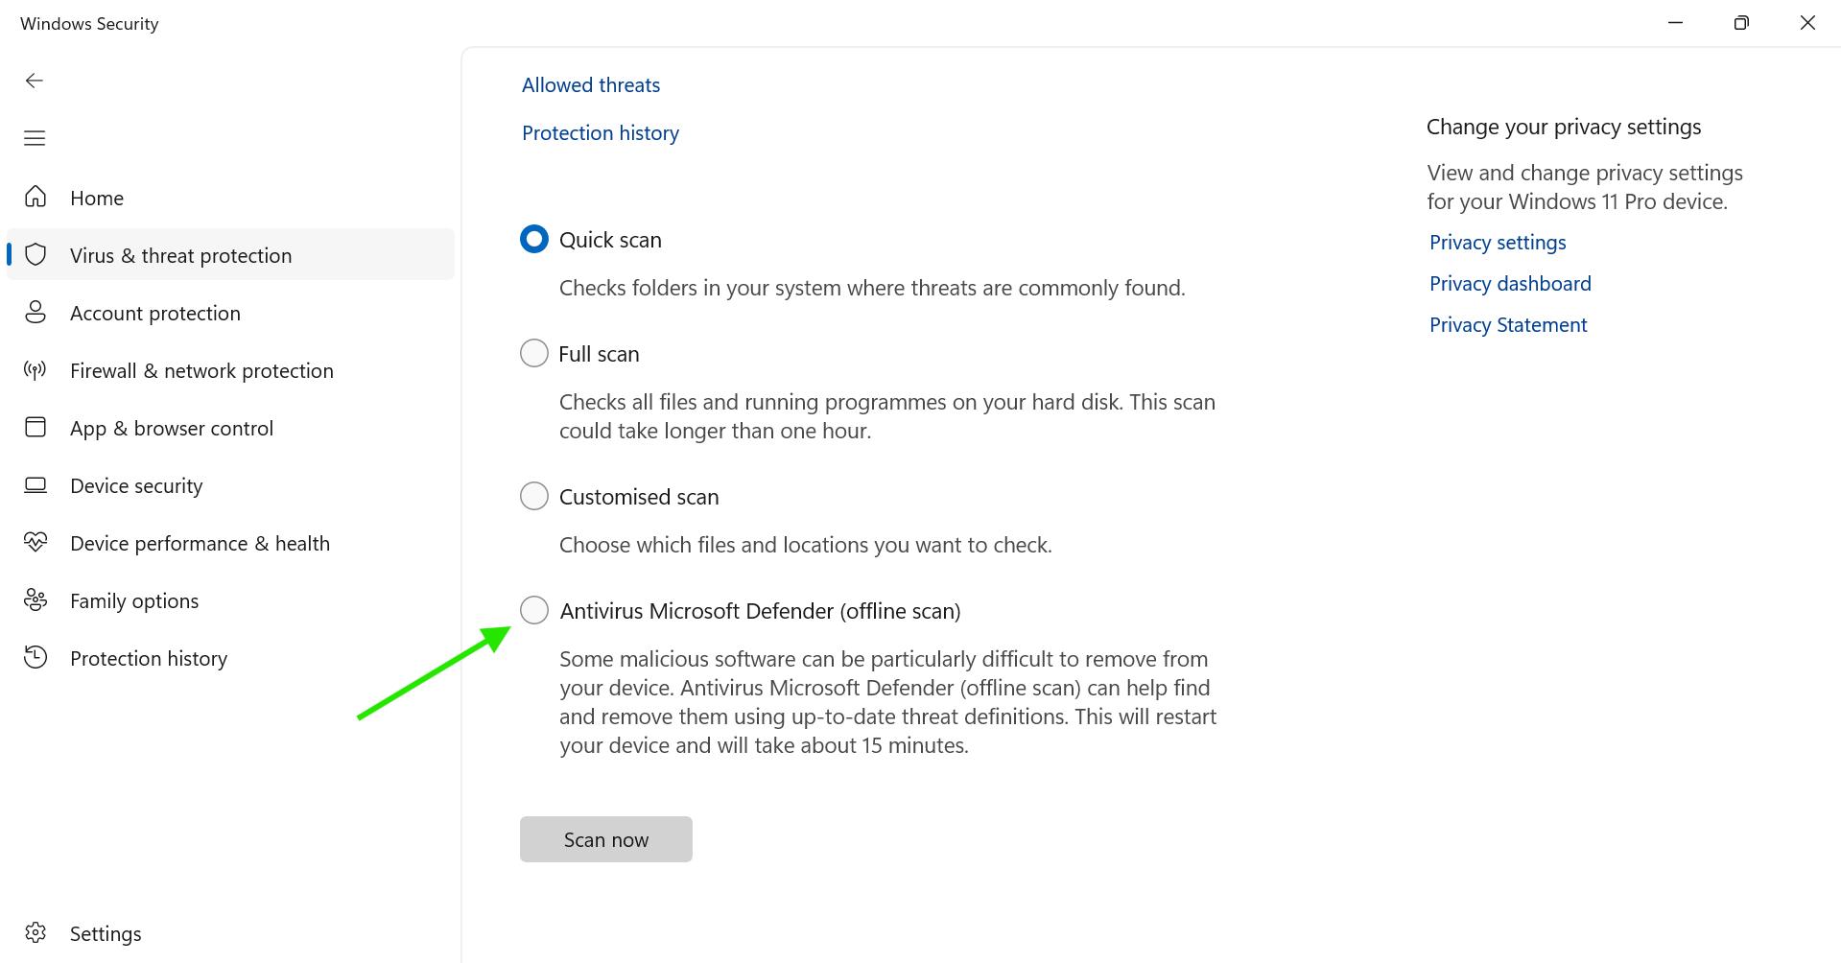Click 'Checks folders in your system' description

[872, 288]
